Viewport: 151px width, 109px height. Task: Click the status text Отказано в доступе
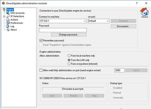pyautogui.click(x=73, y=89)
